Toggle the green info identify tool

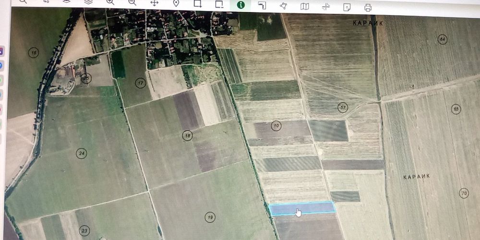tap(241, 5)
